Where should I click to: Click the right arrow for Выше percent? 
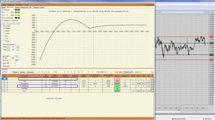(x=18, y=47)
